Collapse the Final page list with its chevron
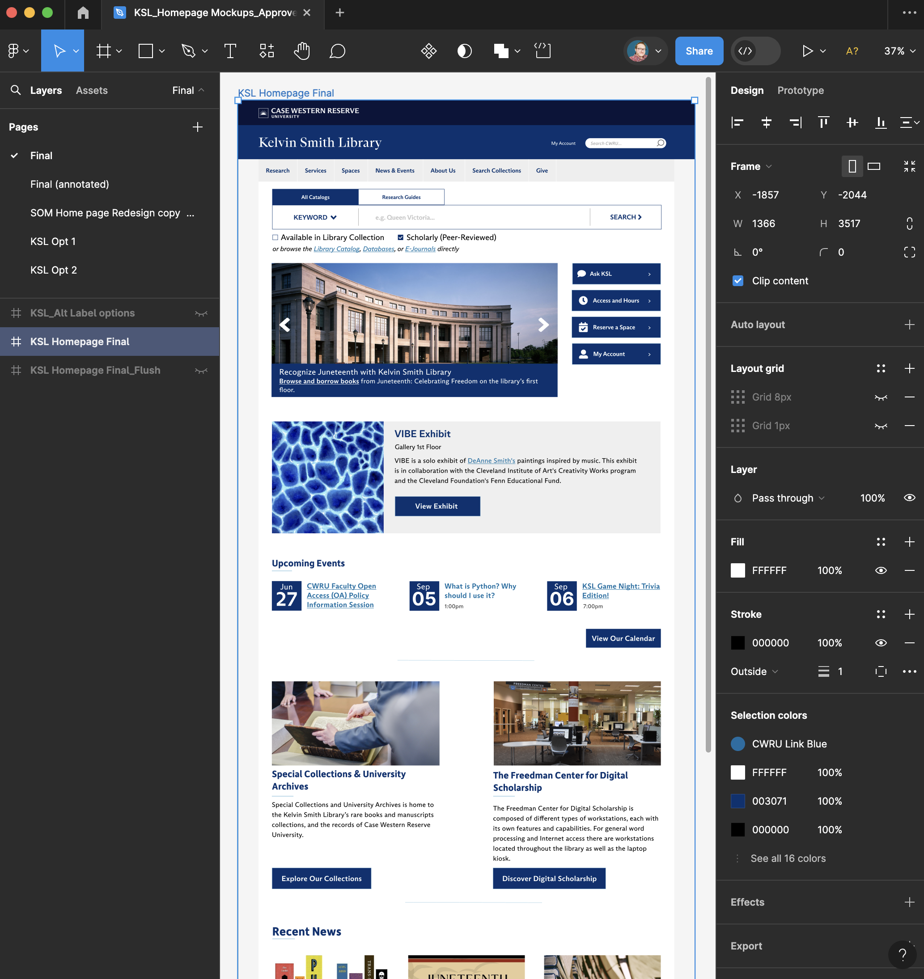Image resolution: width=924 pixels, height=979 pixels. pos(202,90)
